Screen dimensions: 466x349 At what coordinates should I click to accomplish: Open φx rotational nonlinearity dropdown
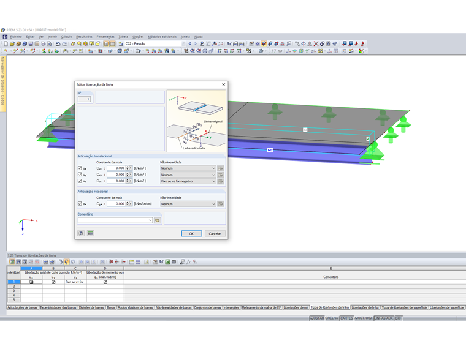pyautogui.click(x=188, y=204)
